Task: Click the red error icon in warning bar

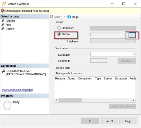Action: point(3,11)
